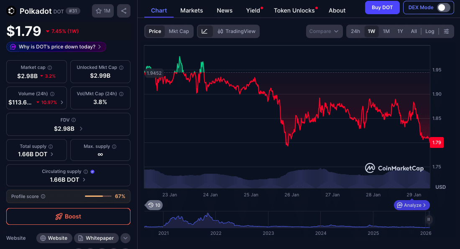Screen dimensions: 460x249
Task: Click the Profile score progress bar
Action: pos(98,196)
